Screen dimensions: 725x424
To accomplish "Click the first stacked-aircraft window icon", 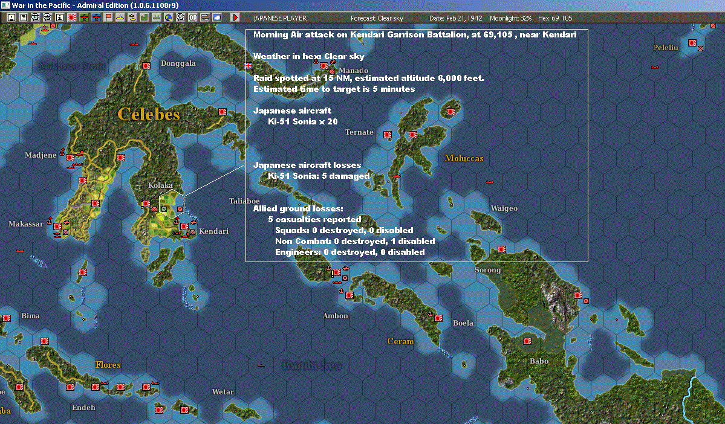I will [36, 18].
